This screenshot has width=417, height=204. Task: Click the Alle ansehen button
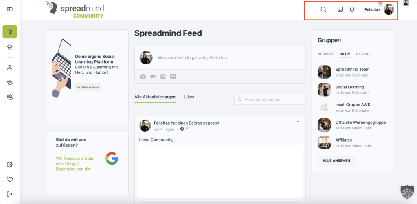(x=336, y=160)
